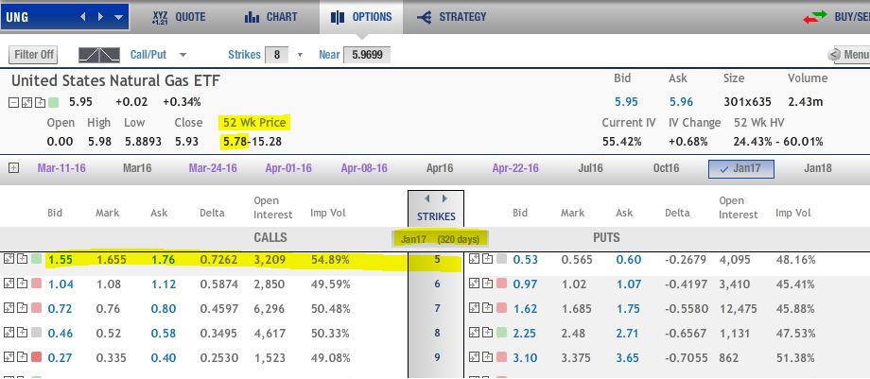Click the minus collapse icon under ETF name
This screenshot has width=870, height=379.
(x=14, y=102)
